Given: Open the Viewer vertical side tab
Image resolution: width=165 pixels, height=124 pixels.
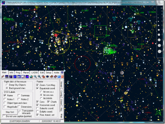Looking at the screenshot, I should [x=61, y=84].
